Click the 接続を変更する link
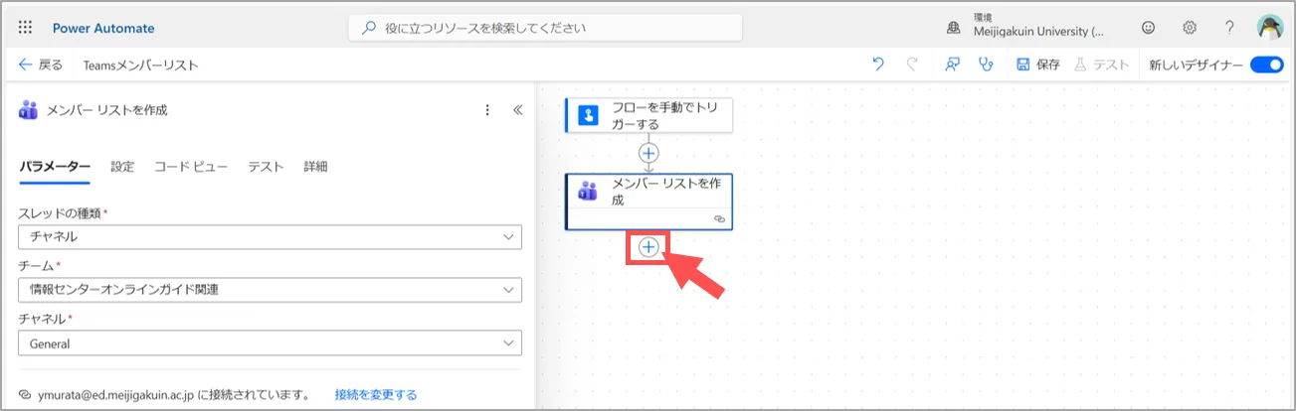 point(376,395)
